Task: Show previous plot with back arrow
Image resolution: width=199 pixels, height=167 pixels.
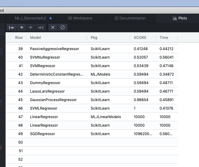Action: tap(22, 27)
